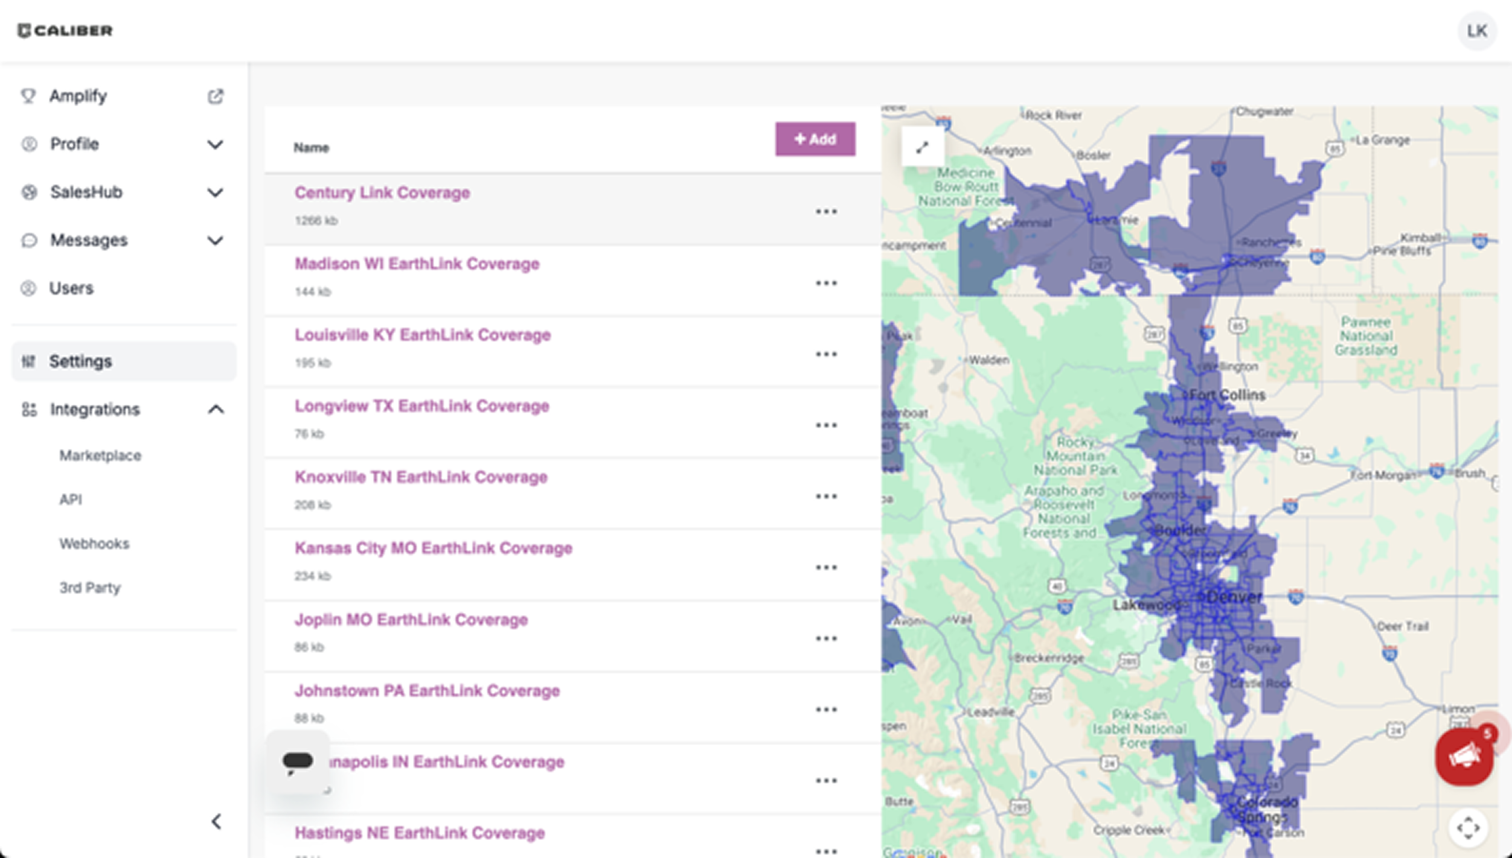Image resolution: width=1512 pixels, height=858 pixels.
Task: Expand the Profile menu chevron
Action: coord(216,145)
